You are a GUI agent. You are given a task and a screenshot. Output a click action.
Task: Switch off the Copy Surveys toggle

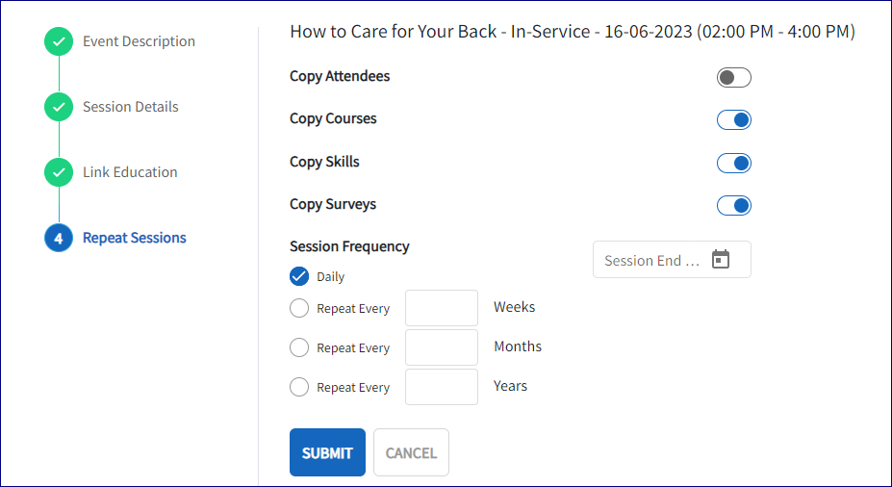733,206
